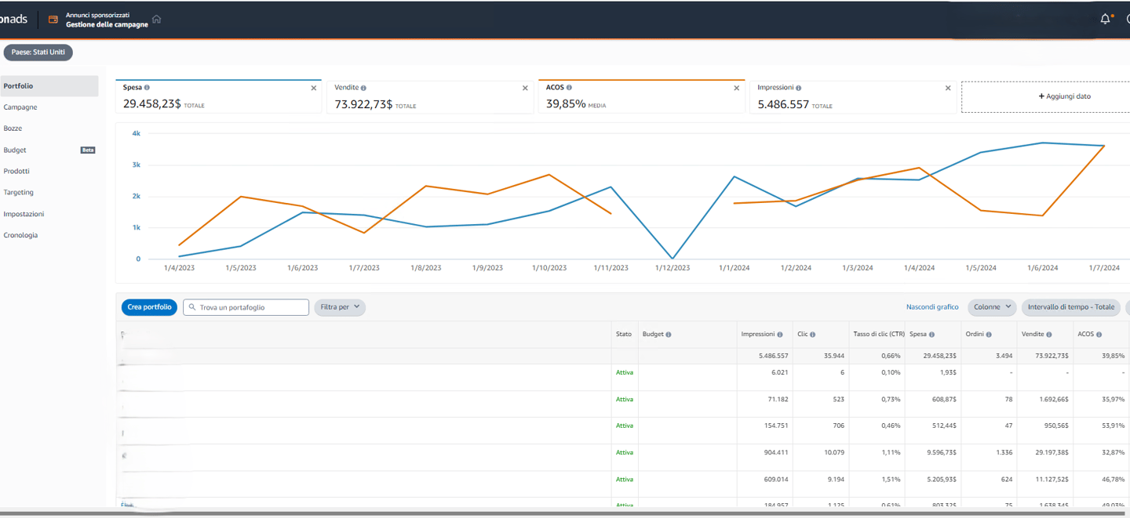The image size is (1130, 518).
Task: Open Campagne in the sidebar
Action: click(x=20, y=107)
